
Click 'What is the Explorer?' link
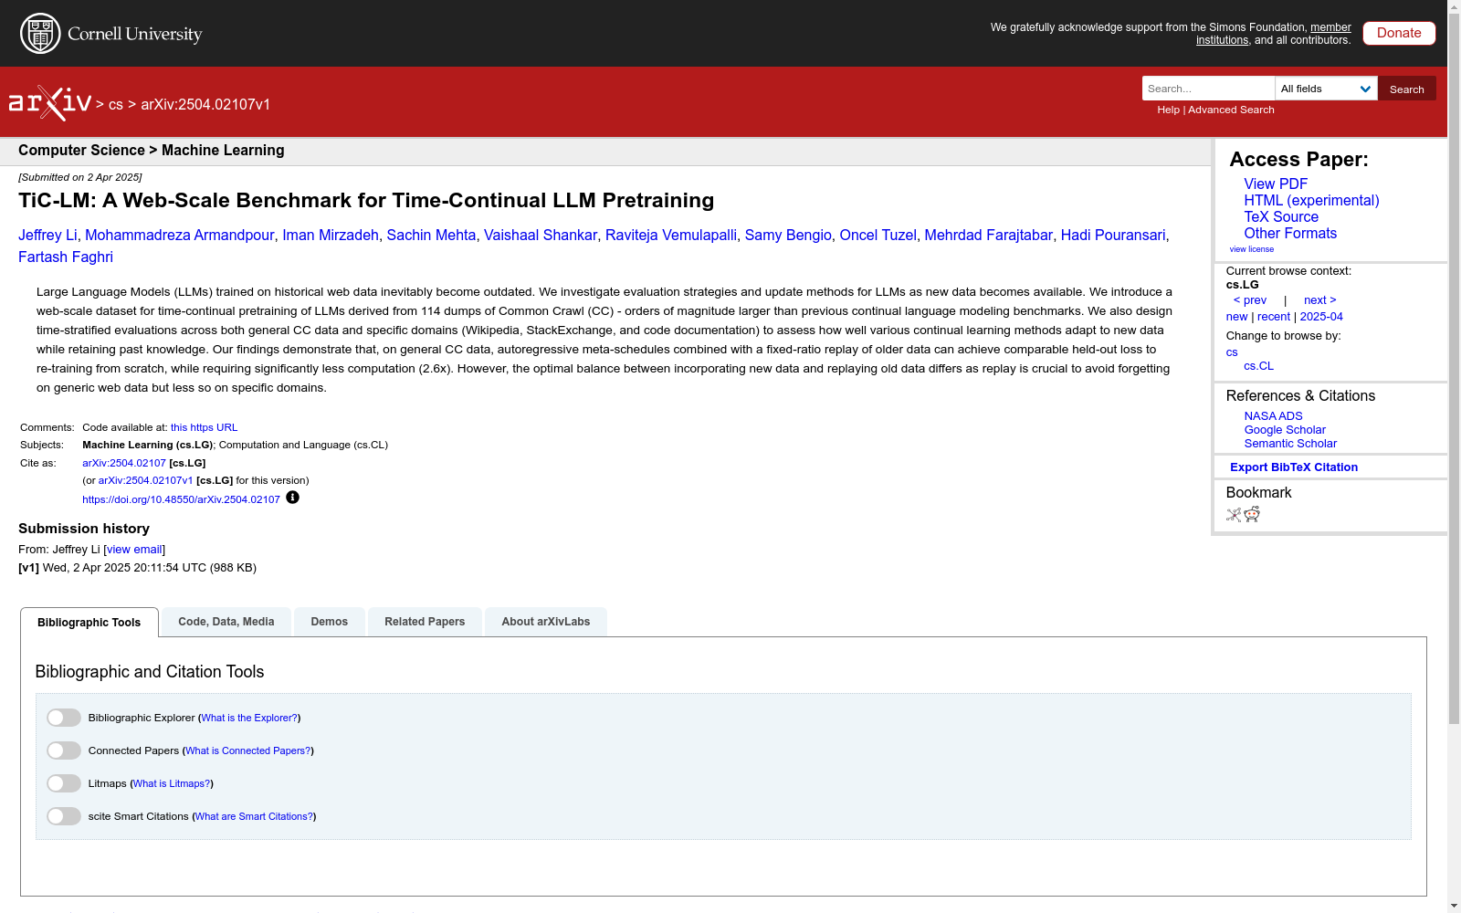click(249, 718)
